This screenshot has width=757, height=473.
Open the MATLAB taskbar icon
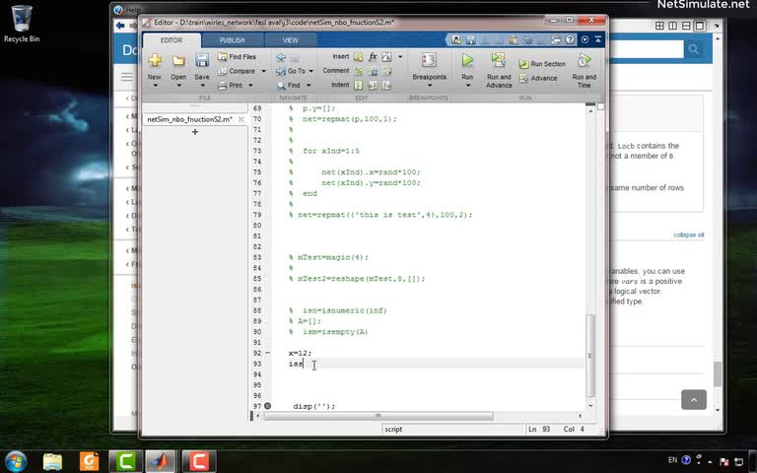click(162, 461)
